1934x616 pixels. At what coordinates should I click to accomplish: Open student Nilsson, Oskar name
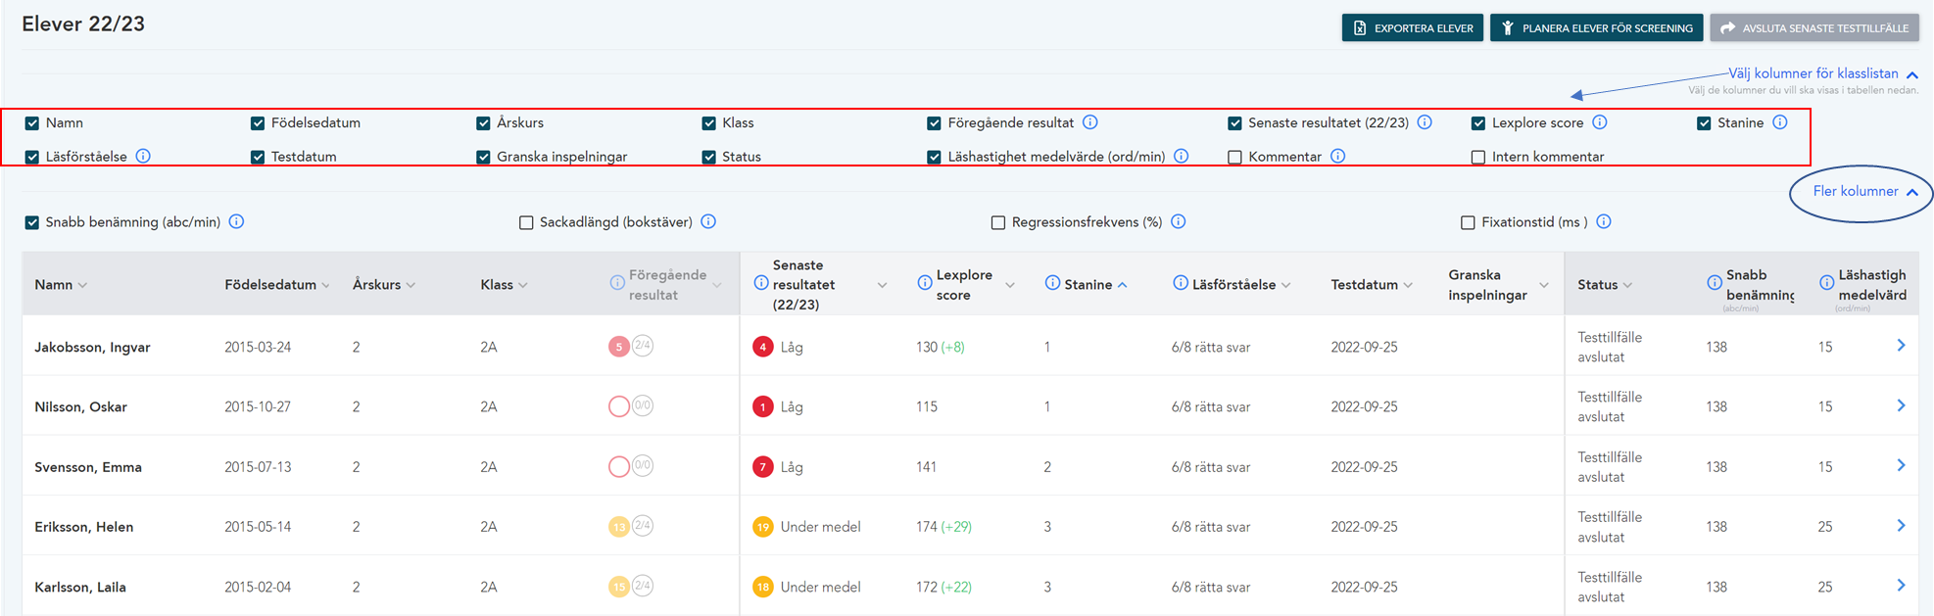click(x=80, y=406)
